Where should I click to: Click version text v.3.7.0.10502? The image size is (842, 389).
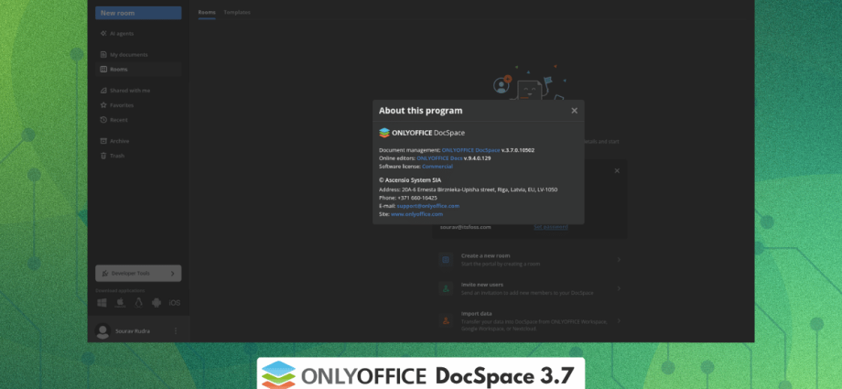pyautogui.click(x=518, y=150)
